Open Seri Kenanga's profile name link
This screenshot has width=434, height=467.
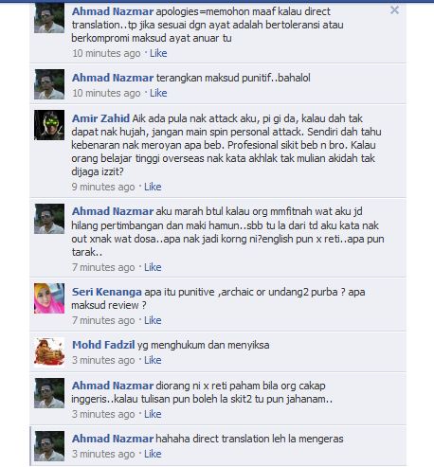(x=107, y=292)
